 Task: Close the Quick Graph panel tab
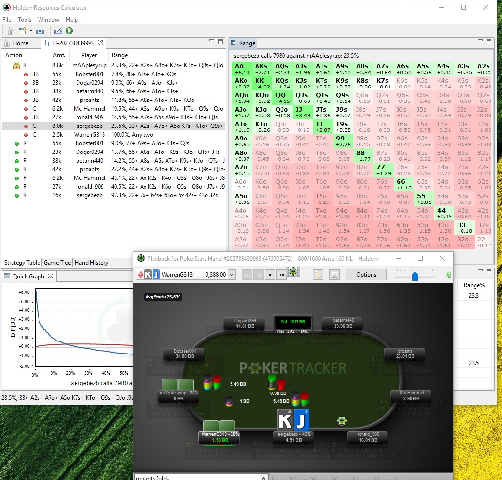51,276
